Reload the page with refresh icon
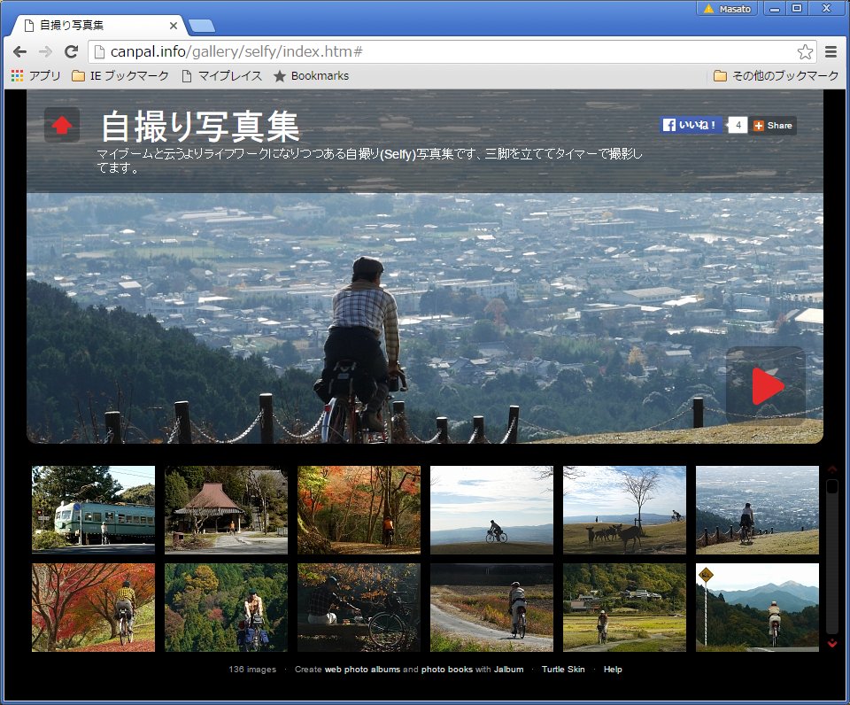Screen dimensions: 850x705 71,51
